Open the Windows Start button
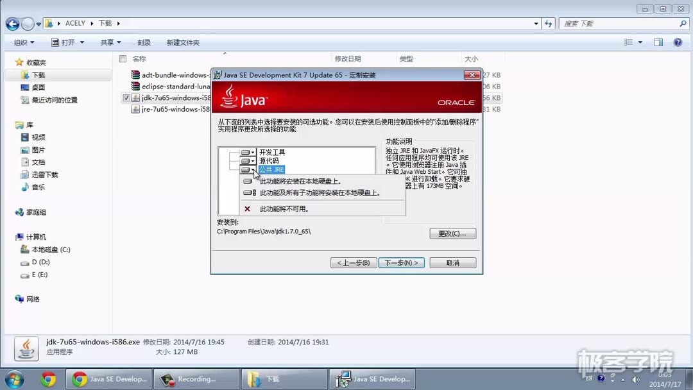This screenshot has height=390, width=693. pos(13,379)
